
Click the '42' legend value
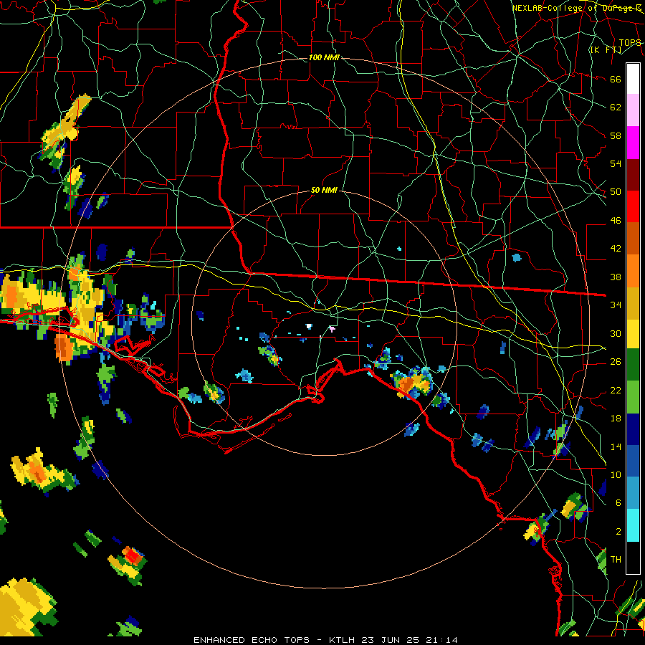[x=616, y=249]
